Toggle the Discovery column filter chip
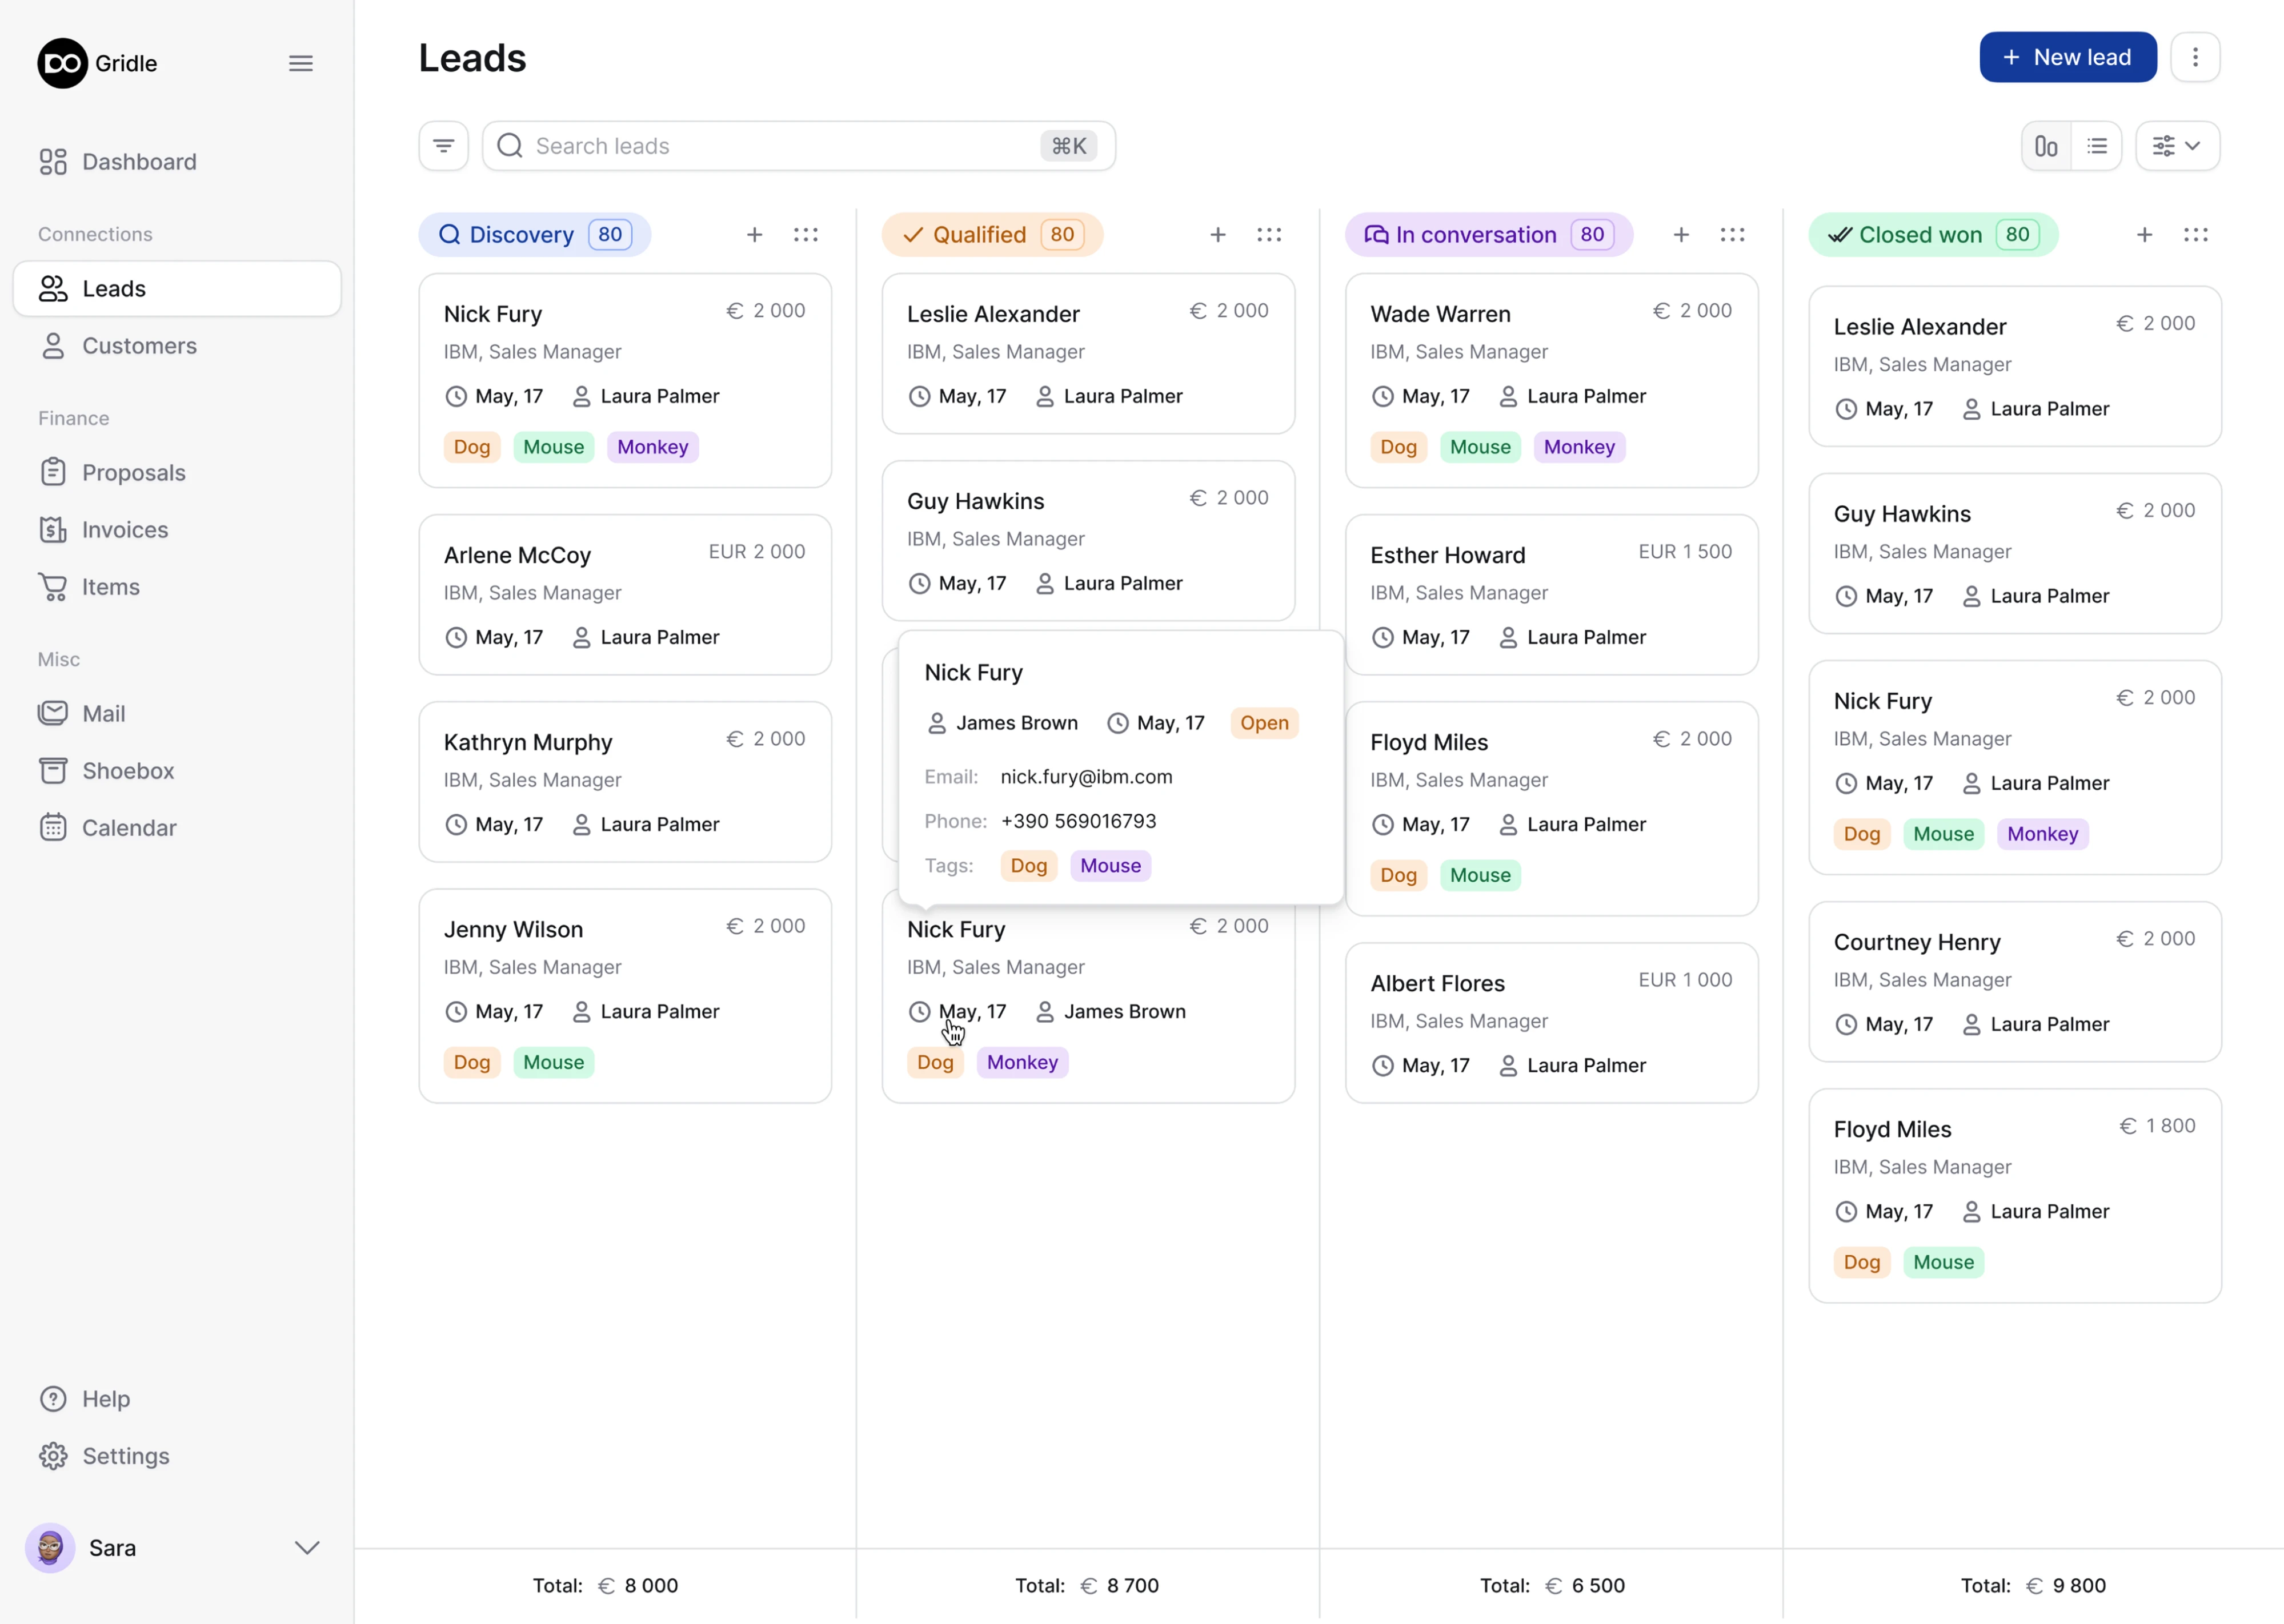Viewport: 2284px width, 1624px height. point(534,234)
